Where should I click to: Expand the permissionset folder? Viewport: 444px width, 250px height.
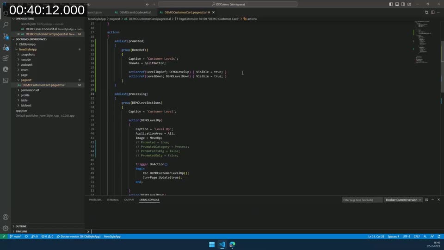coord(30,90)
